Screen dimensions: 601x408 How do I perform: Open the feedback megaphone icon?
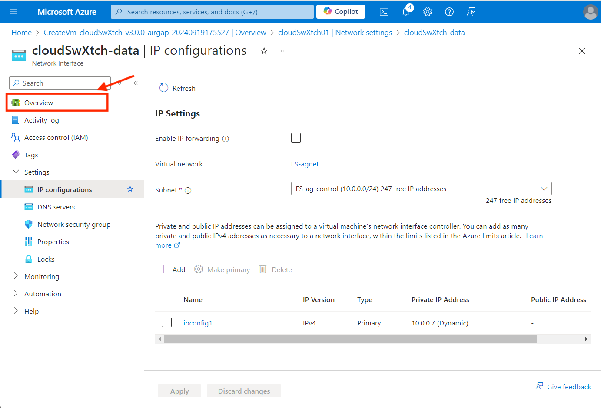coord(471,12)
